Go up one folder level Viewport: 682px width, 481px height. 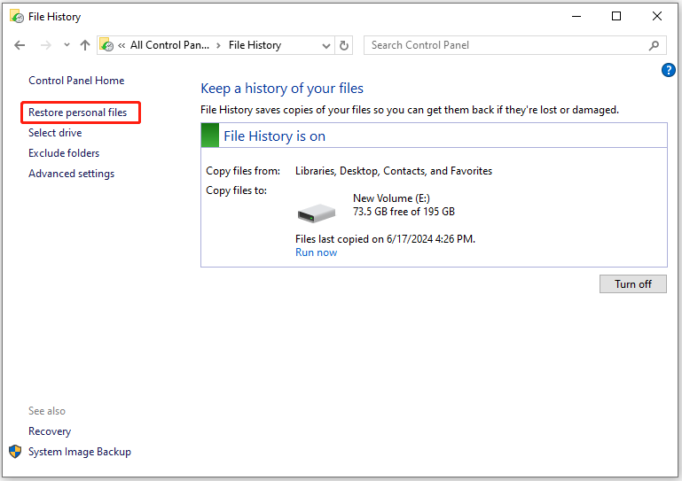point(85,45)
